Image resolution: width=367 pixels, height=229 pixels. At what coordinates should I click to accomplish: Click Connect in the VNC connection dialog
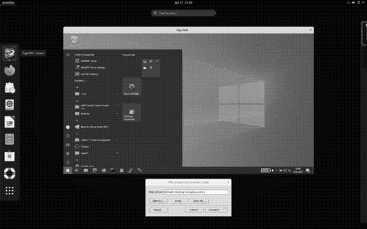[216, 210]
